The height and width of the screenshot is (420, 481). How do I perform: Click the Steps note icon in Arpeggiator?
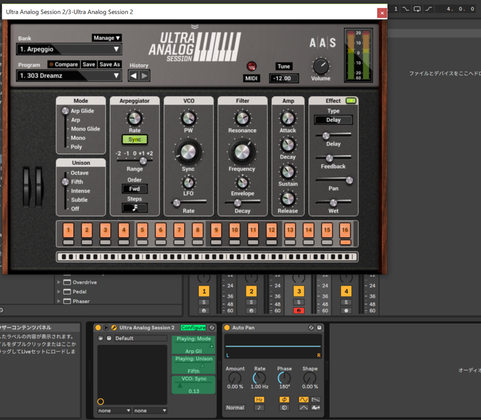pyautogui.click(x=135, y=208)
